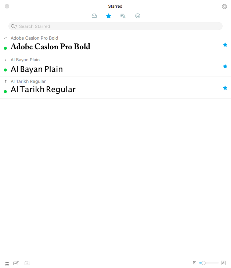Image resolution: width=231 pixels, height=268 pixels.
Task: Click large A to increase preview size
Action: (223, 263)
